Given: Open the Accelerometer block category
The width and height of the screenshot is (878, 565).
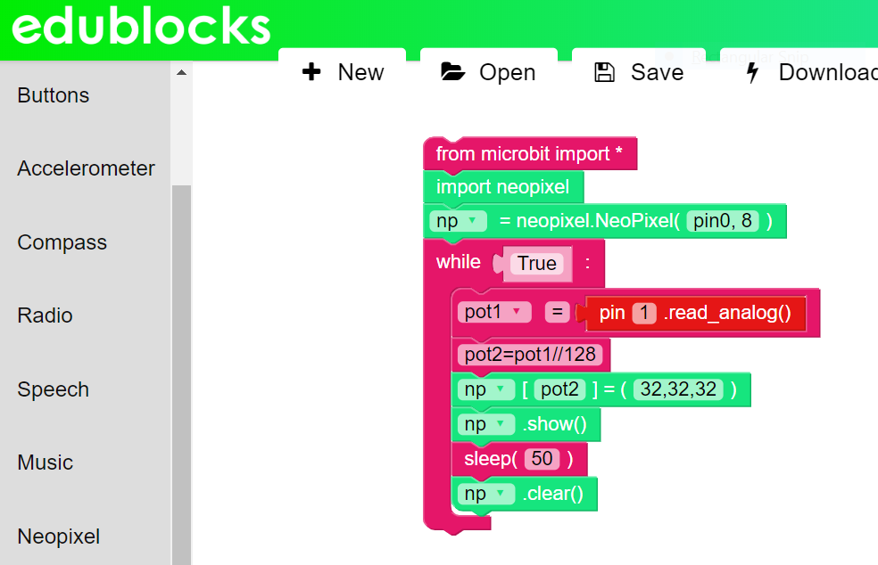Looking at the screenshot, I should coord(86,168).
